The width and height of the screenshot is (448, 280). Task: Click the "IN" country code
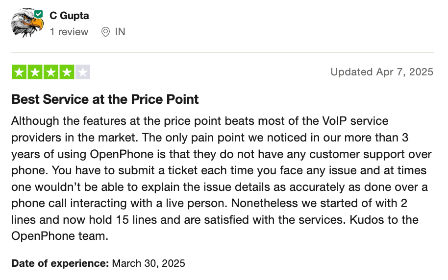point(120,32)
